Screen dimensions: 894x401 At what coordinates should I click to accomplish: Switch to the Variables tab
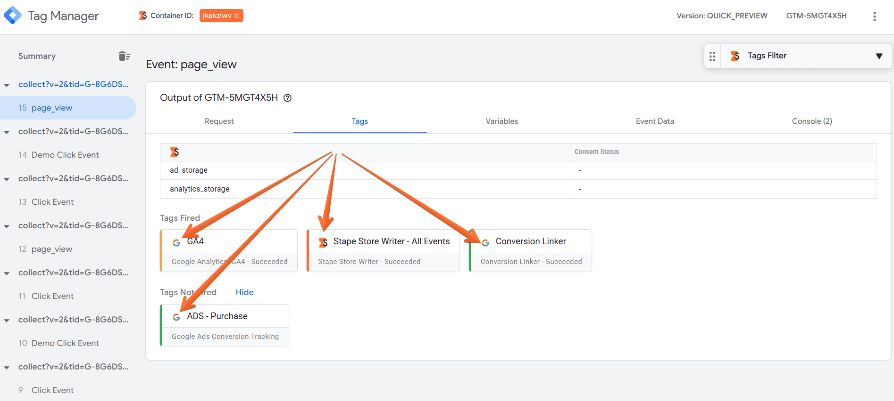[x=501, y=121]
